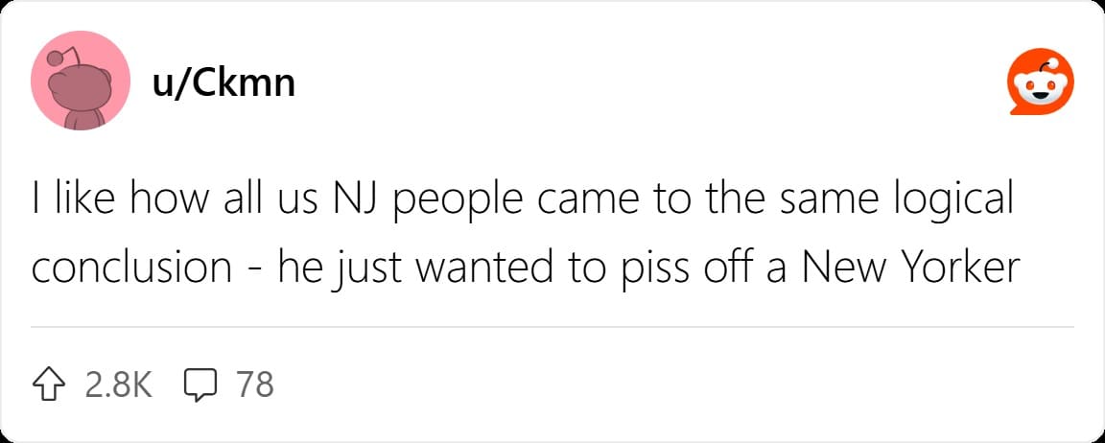
Task: Open the pink Snoo avatar profile picture
Action: click(81, 81)
